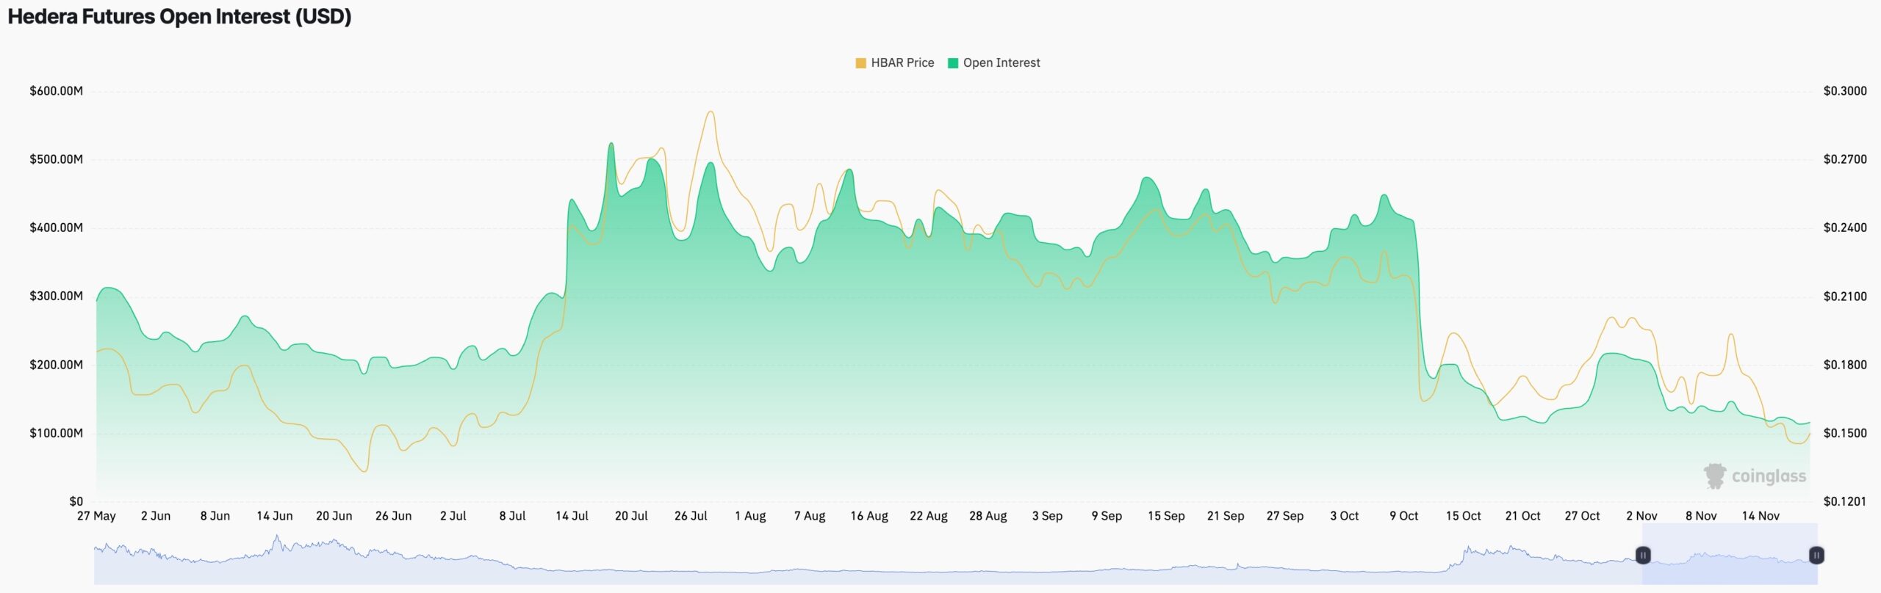Screen dimensions: 1881x593
Task: Click the yellow HBAR Price color swatch
Action: (x=860, y=63)
